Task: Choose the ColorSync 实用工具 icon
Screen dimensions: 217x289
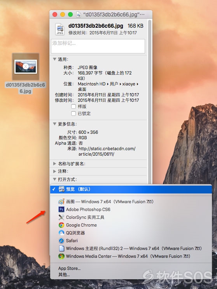Action: point(61,217)
